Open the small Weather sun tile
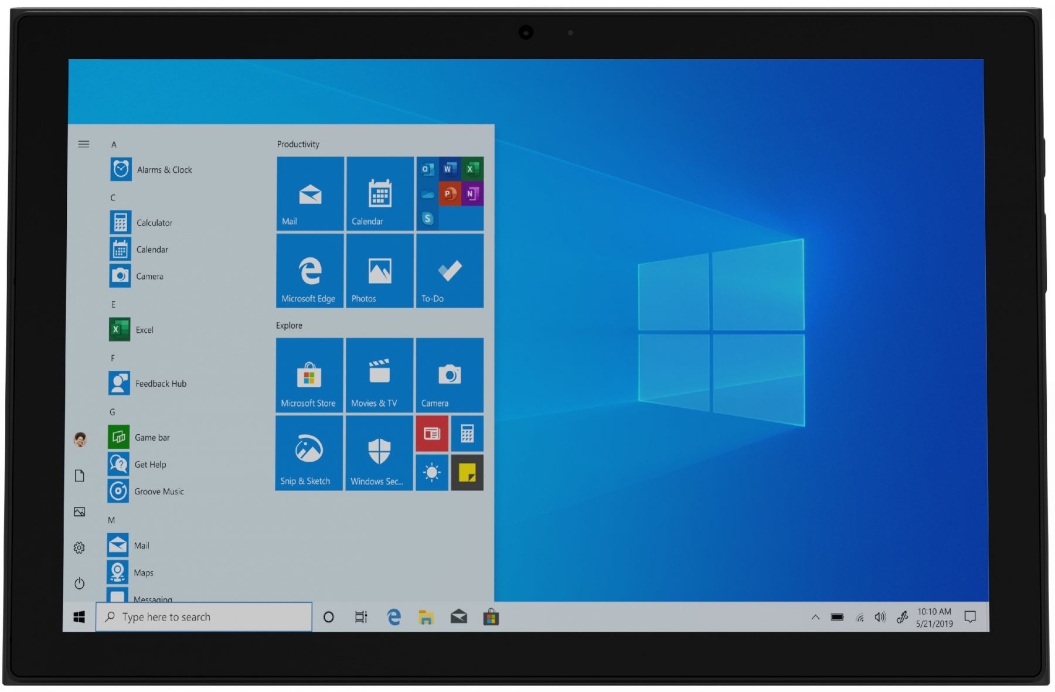The width and height of the screenshot is (1055, 692). click(x=432, y=472)
